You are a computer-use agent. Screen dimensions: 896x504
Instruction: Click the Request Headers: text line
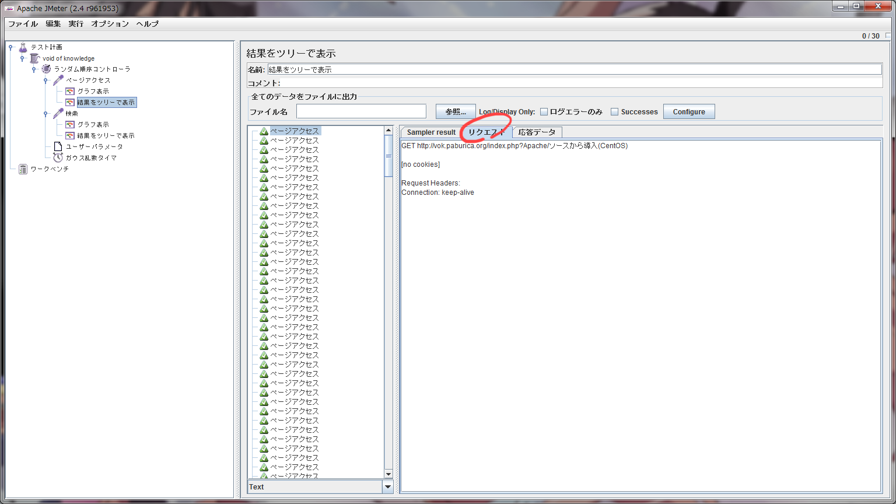click(x=430, y=183)
